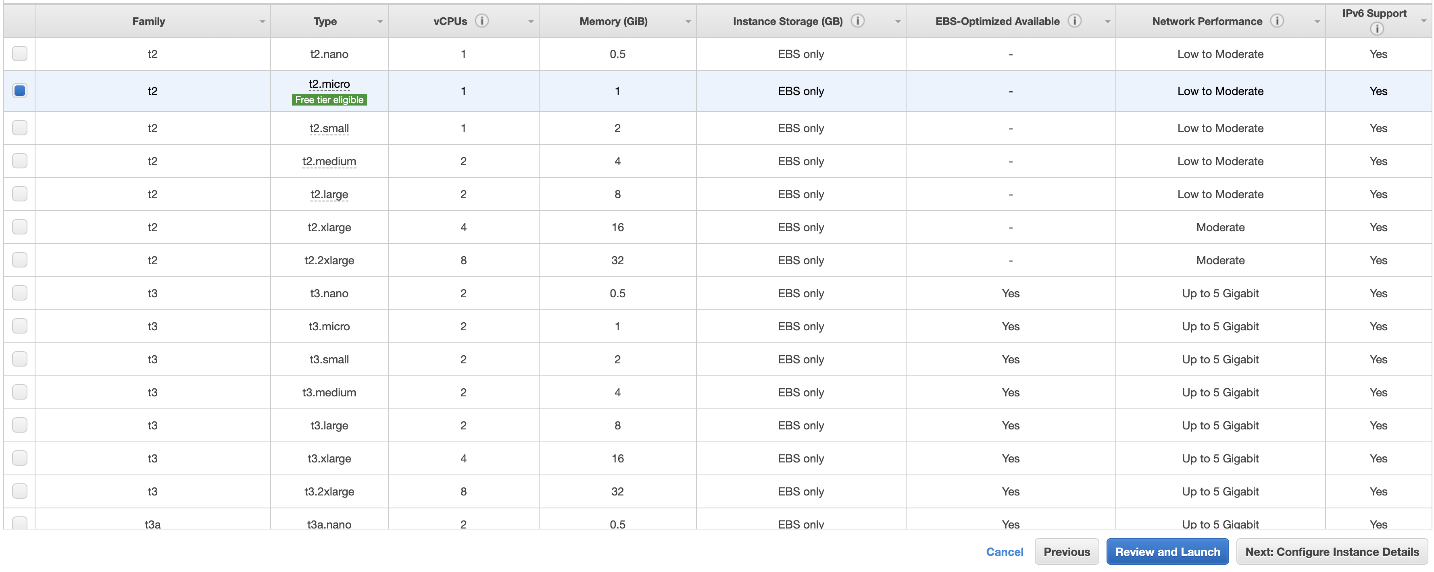1434x572 pixels.
Task: Show the Instance Storage info icon
Action: click(x=858, y=21)
